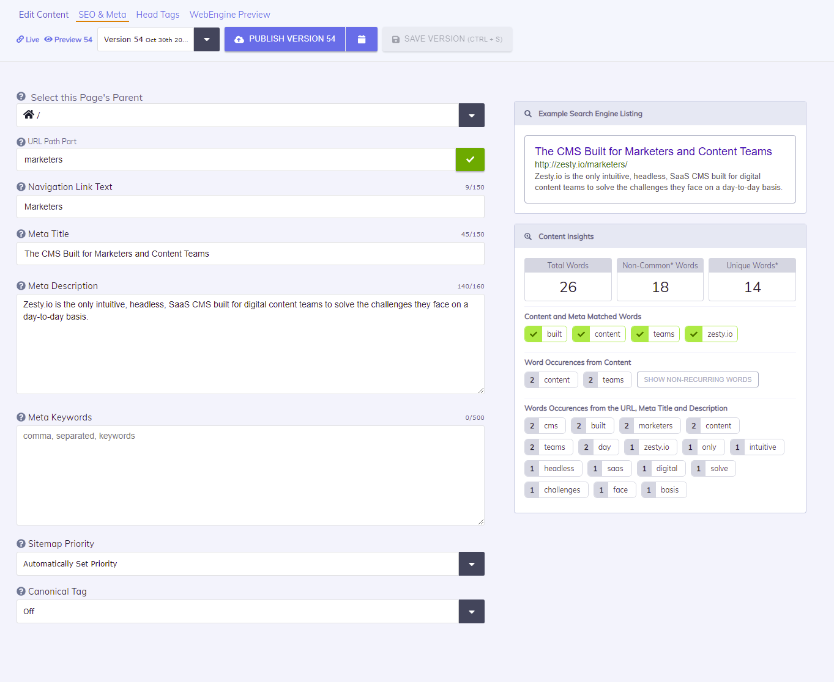Click the 'headless' word occurrence chip

(553, 469)
